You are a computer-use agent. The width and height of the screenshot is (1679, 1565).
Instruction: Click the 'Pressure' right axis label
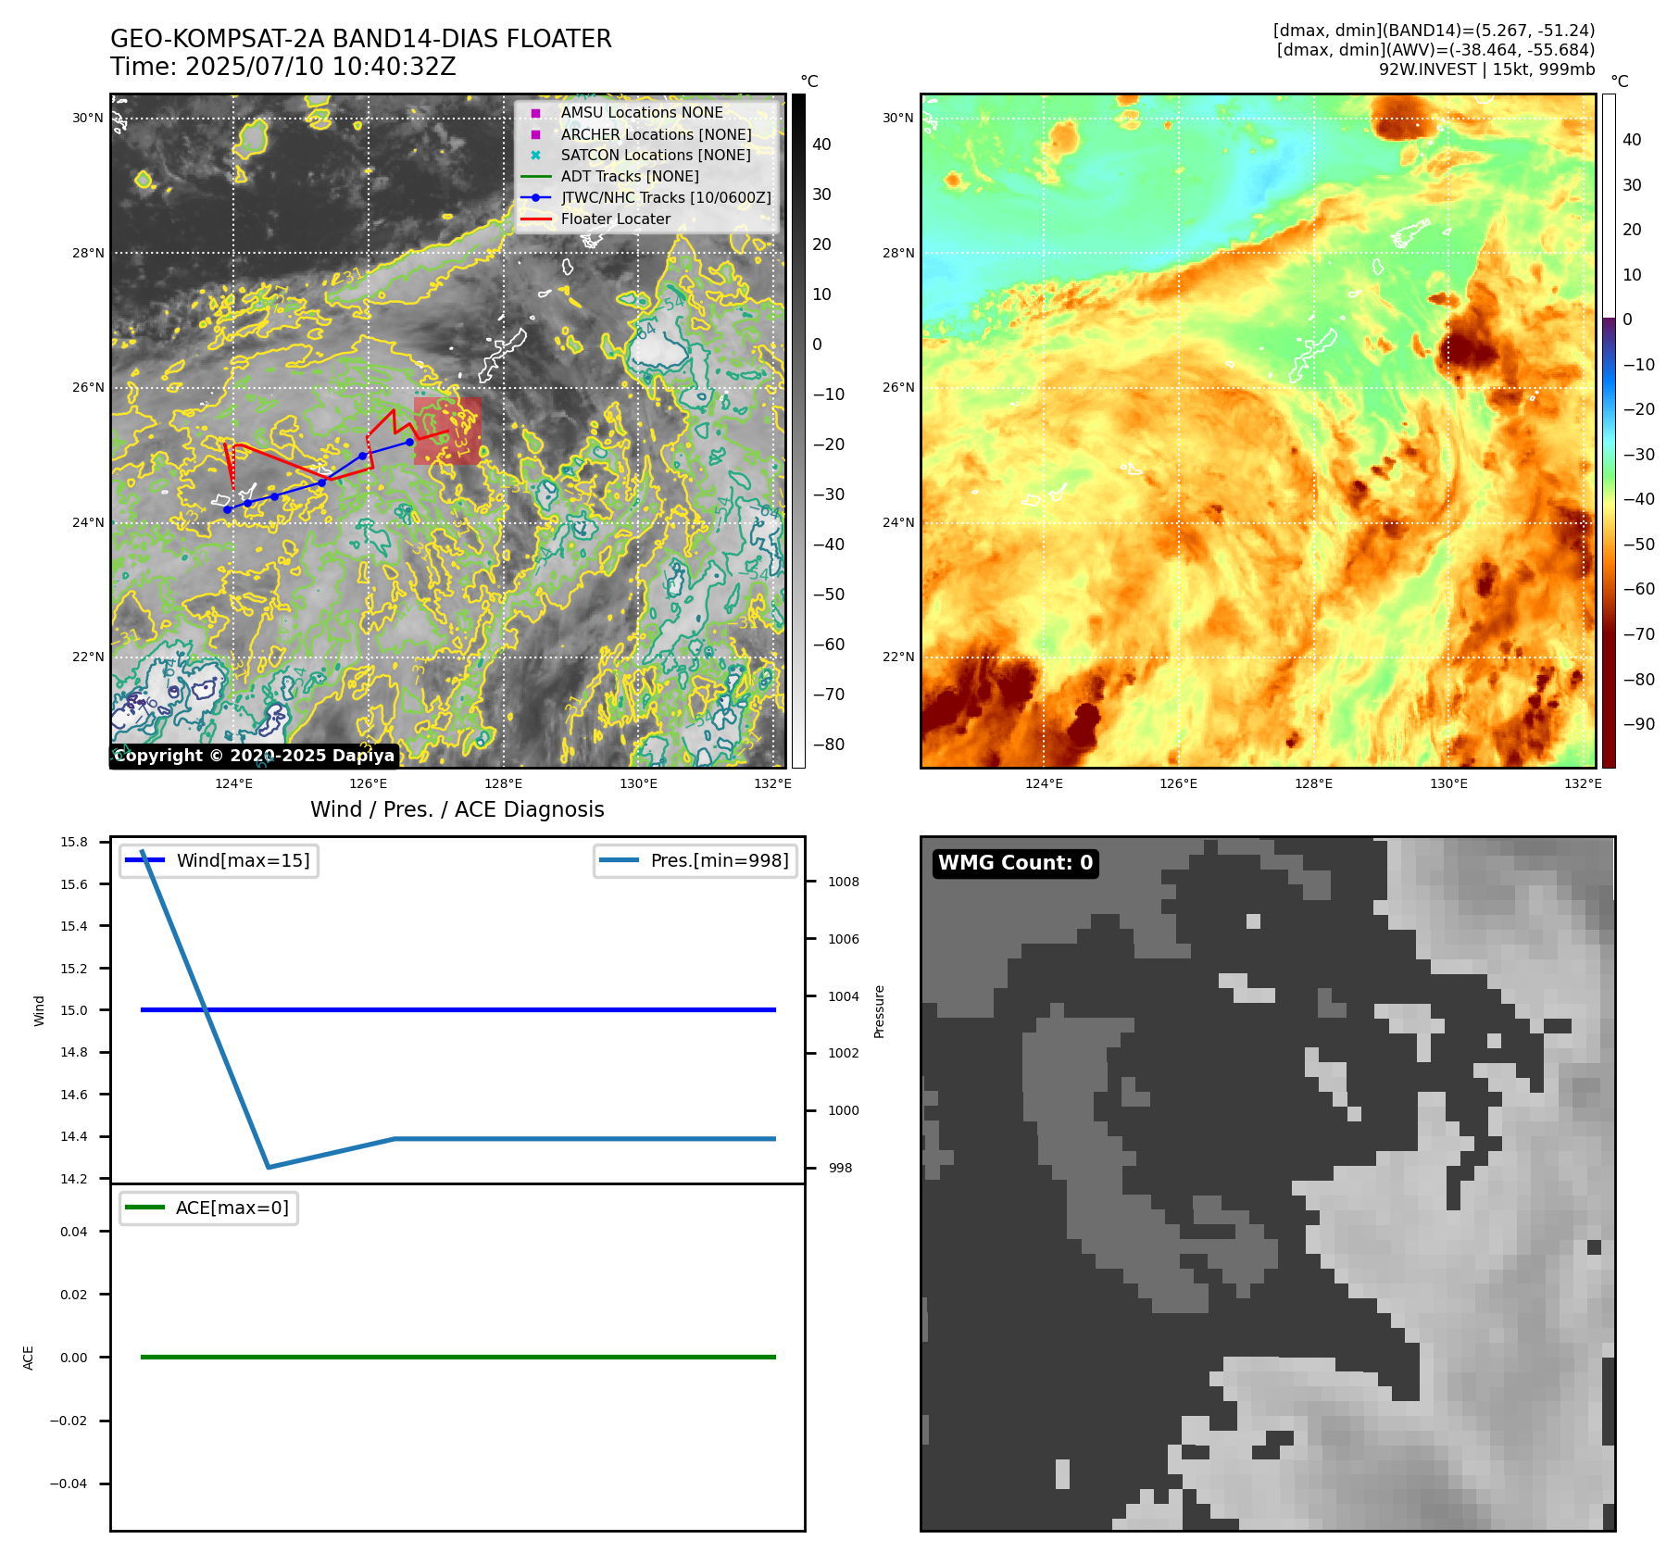coord(880,1011)
